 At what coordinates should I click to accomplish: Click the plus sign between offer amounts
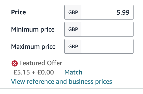pyautogui.click(x=34, y=72)
